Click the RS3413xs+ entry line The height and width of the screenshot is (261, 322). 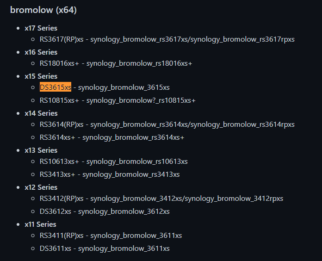coord(110,174)
